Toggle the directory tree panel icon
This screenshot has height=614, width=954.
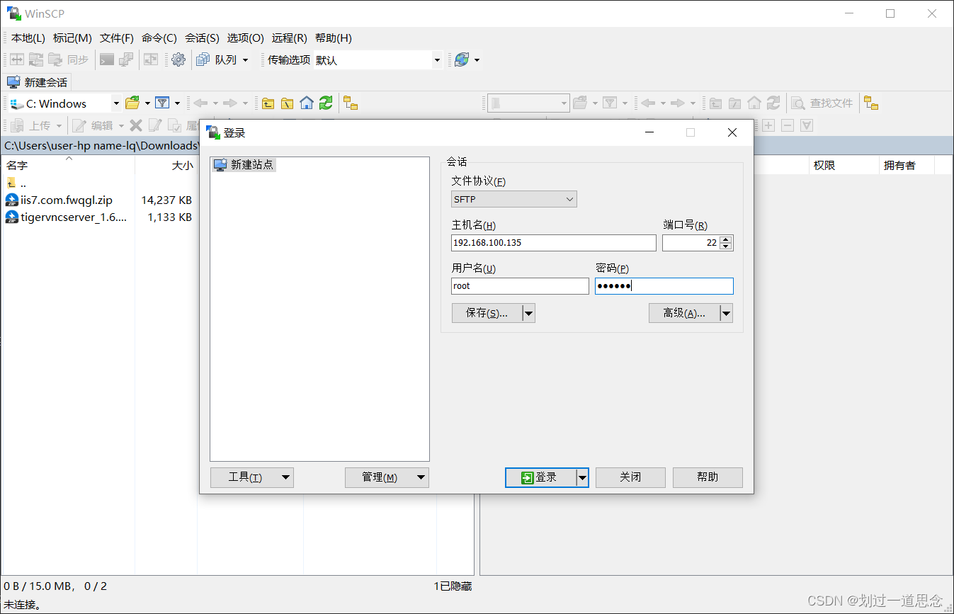pyautogui.click(x=350, y=103)
